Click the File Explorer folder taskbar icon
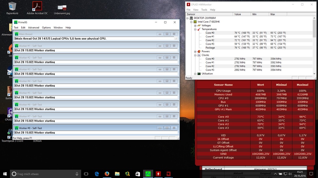 pos(117,174)
